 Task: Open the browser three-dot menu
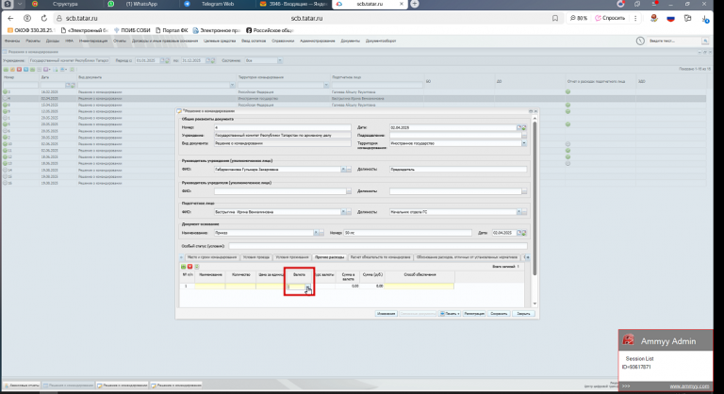click(635, 19)
